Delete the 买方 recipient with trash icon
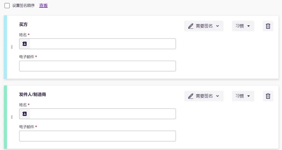The width and height of the screenshot is (282, 150). click(268, 26)
